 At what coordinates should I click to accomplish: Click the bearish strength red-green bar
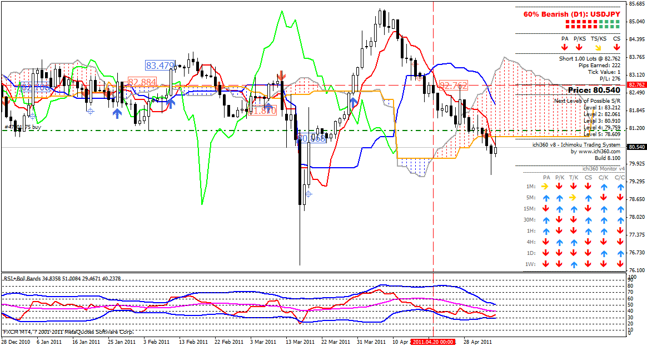(593, 24)
